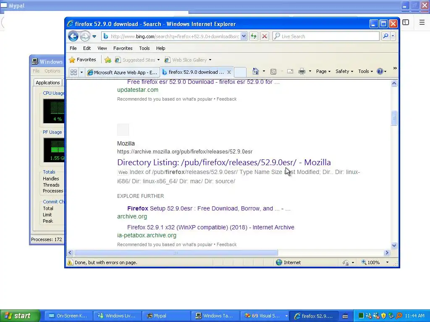
Task: Expand the command bar overflow chevron
Action: pyautogui.click(x=395, y=68)
